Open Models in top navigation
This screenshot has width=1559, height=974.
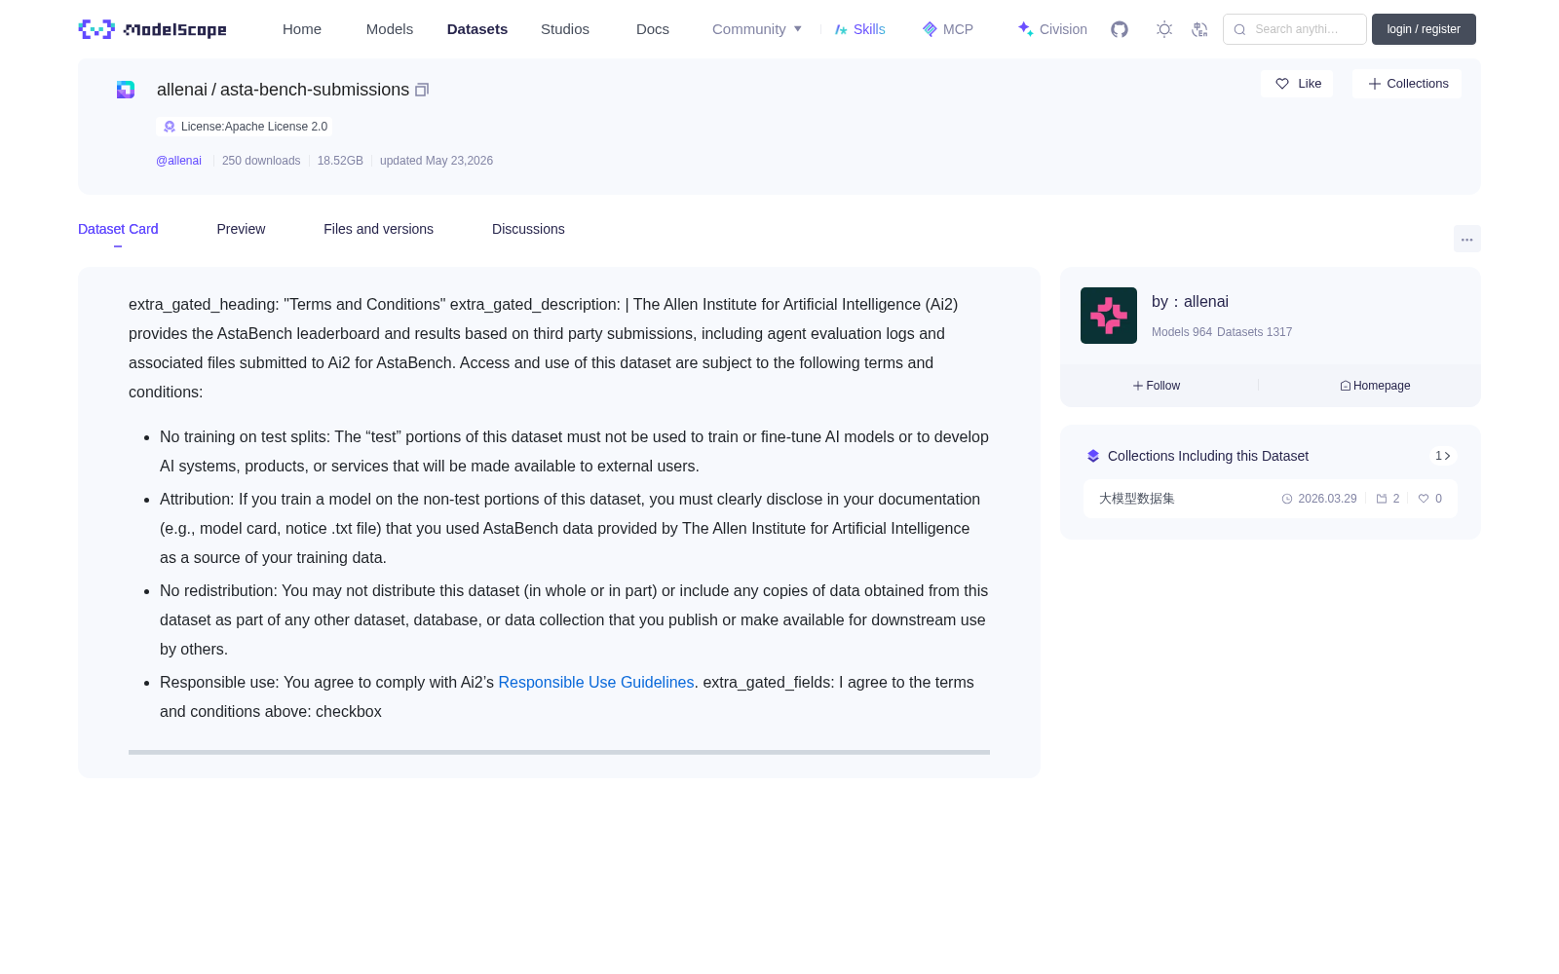click(x=390, y=29)
